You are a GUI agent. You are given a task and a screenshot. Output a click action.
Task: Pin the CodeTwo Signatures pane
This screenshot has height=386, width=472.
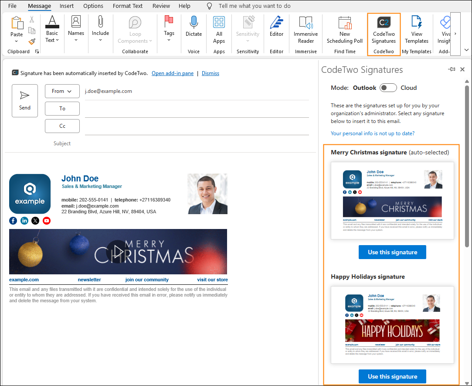pos(452,69)
